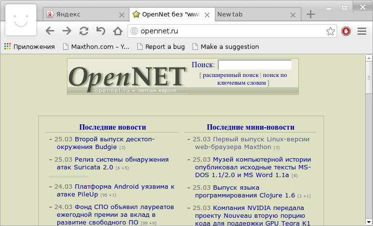The height and width of the screenshot is (226, 373).
Task: Open the Фонд СПО laureates article
Action: point(115,214)
